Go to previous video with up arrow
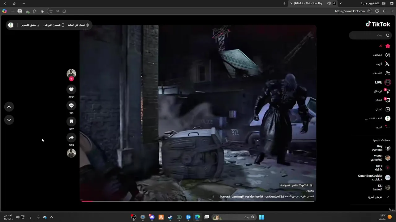Image resolution: width=396 pixels, height=222 pixels. click(9, 107)
